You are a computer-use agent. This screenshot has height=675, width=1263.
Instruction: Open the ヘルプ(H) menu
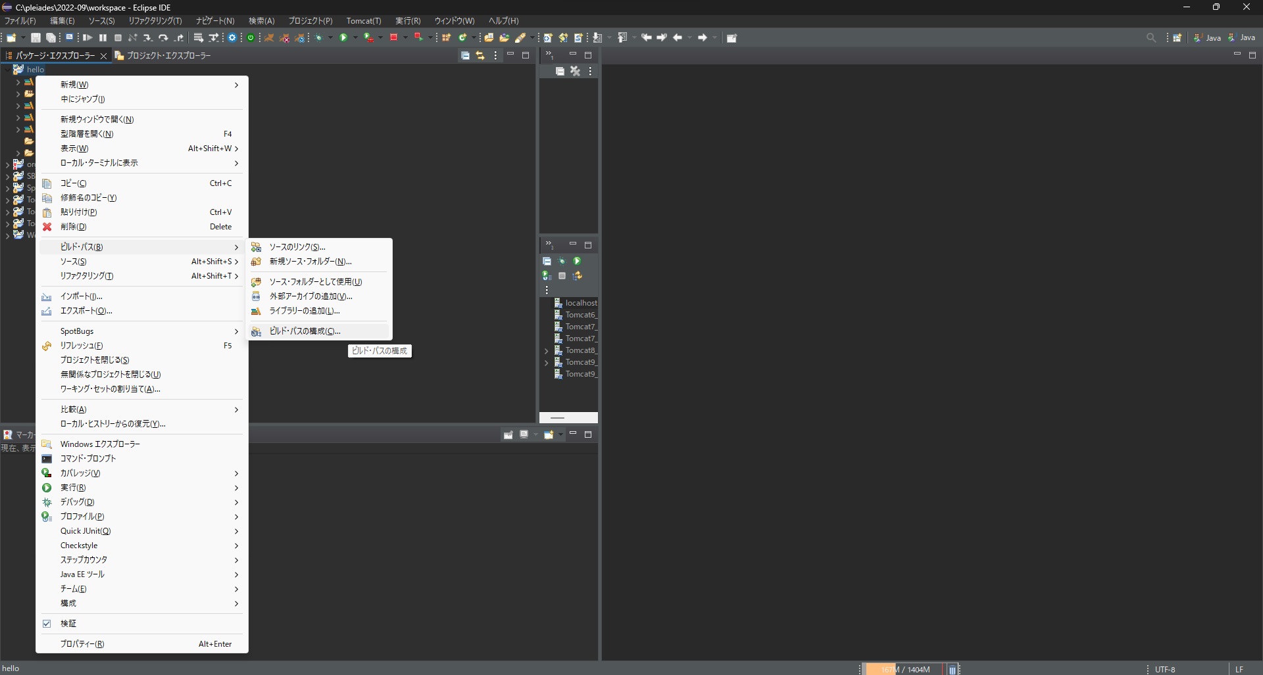[x=505, y=20]
